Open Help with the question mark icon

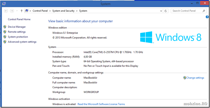207,17
